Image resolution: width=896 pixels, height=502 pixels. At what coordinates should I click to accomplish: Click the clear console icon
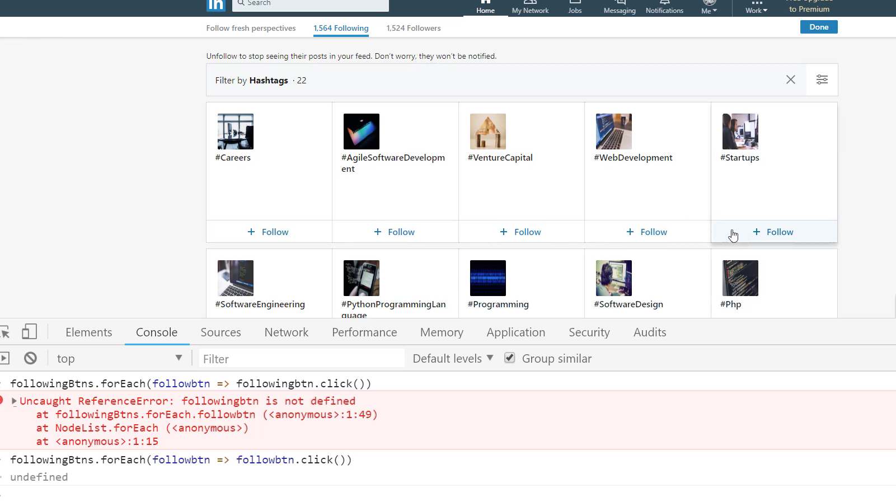point(30,358)
